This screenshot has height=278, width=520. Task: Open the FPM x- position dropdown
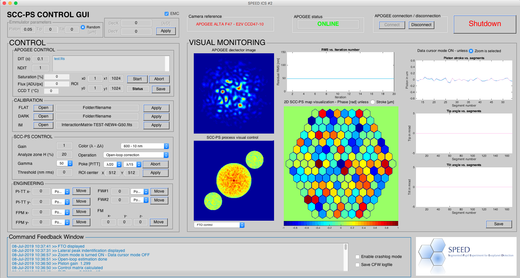[x=61, y=212]
